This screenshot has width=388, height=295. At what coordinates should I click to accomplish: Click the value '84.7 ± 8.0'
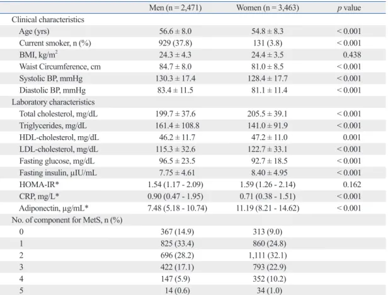coord(175,67)
